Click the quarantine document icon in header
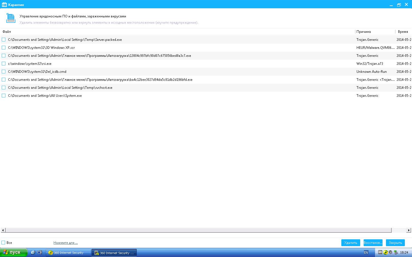The height and width of the screenshot is (257, 412). 11,18
